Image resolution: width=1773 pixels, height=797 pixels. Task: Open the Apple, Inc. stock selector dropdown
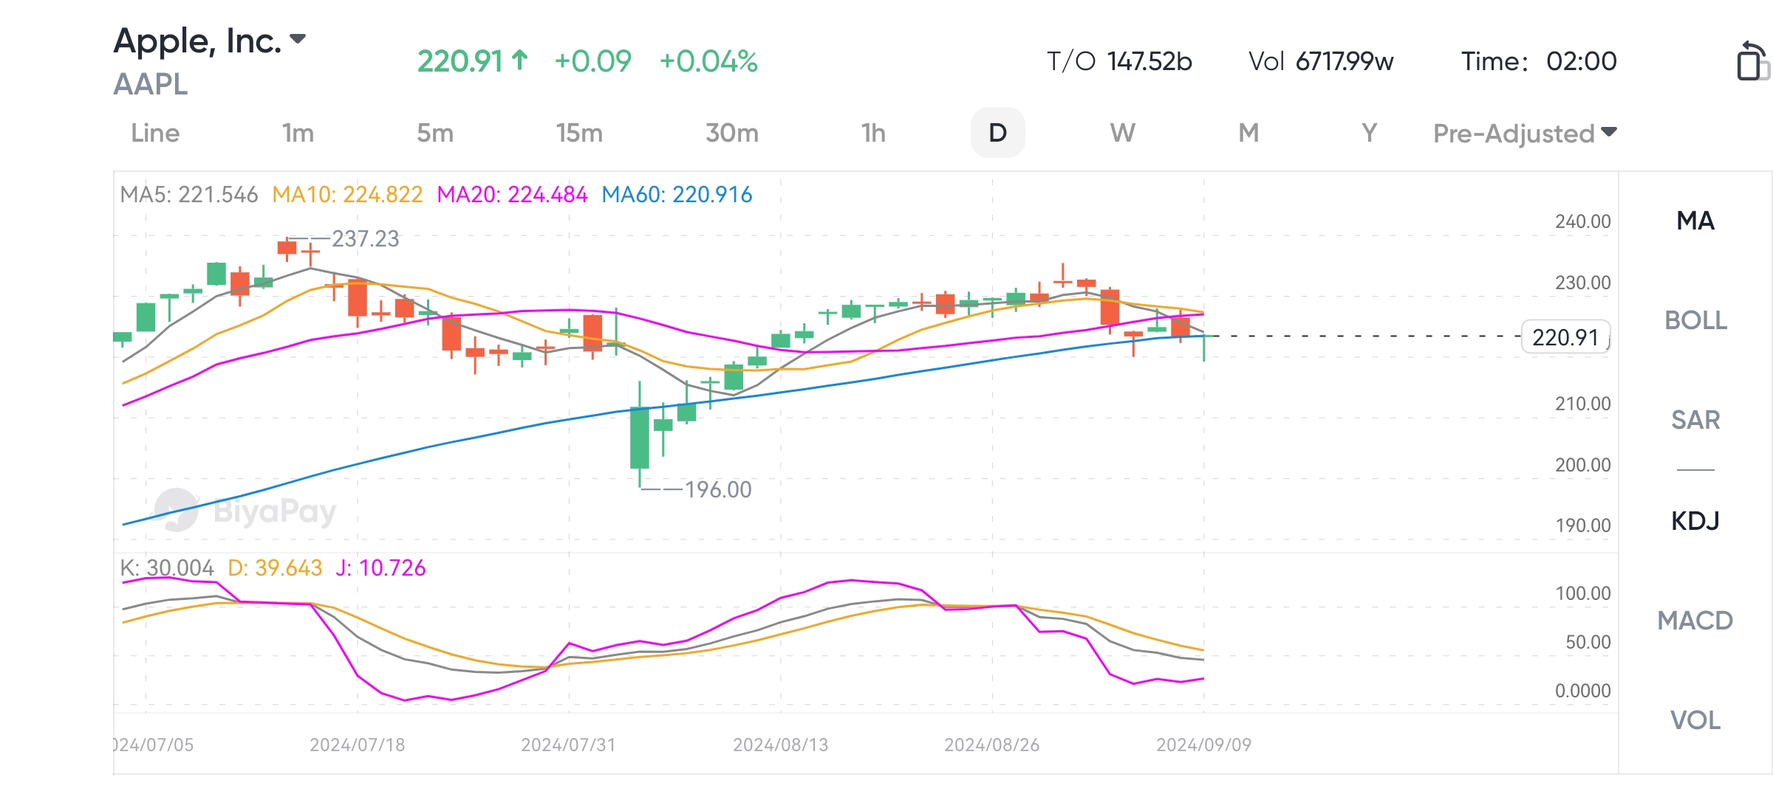point(210,41)
